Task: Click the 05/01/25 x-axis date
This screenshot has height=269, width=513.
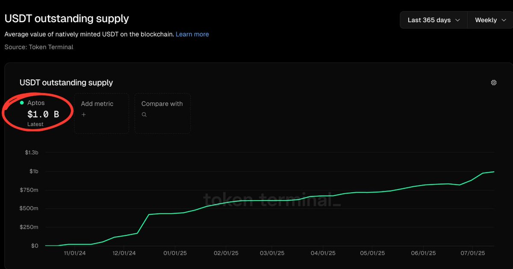Action: (x=372, y=253)
